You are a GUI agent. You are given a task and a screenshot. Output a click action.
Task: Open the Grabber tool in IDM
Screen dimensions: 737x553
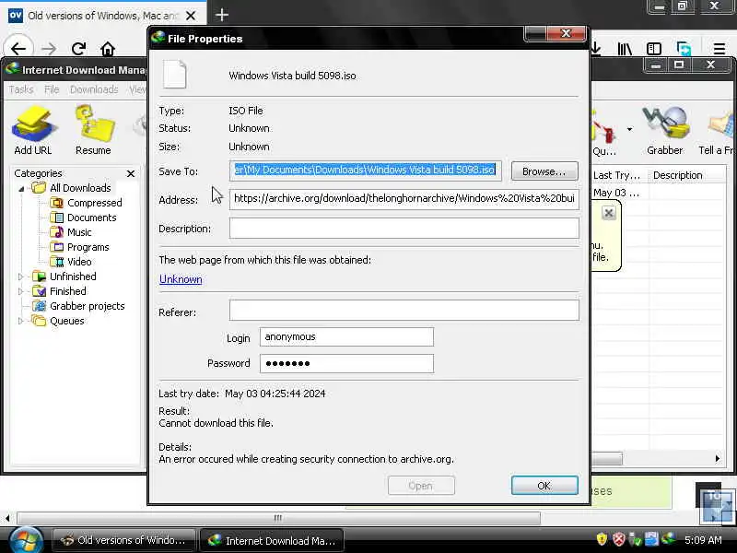click(x=665, y=124)
